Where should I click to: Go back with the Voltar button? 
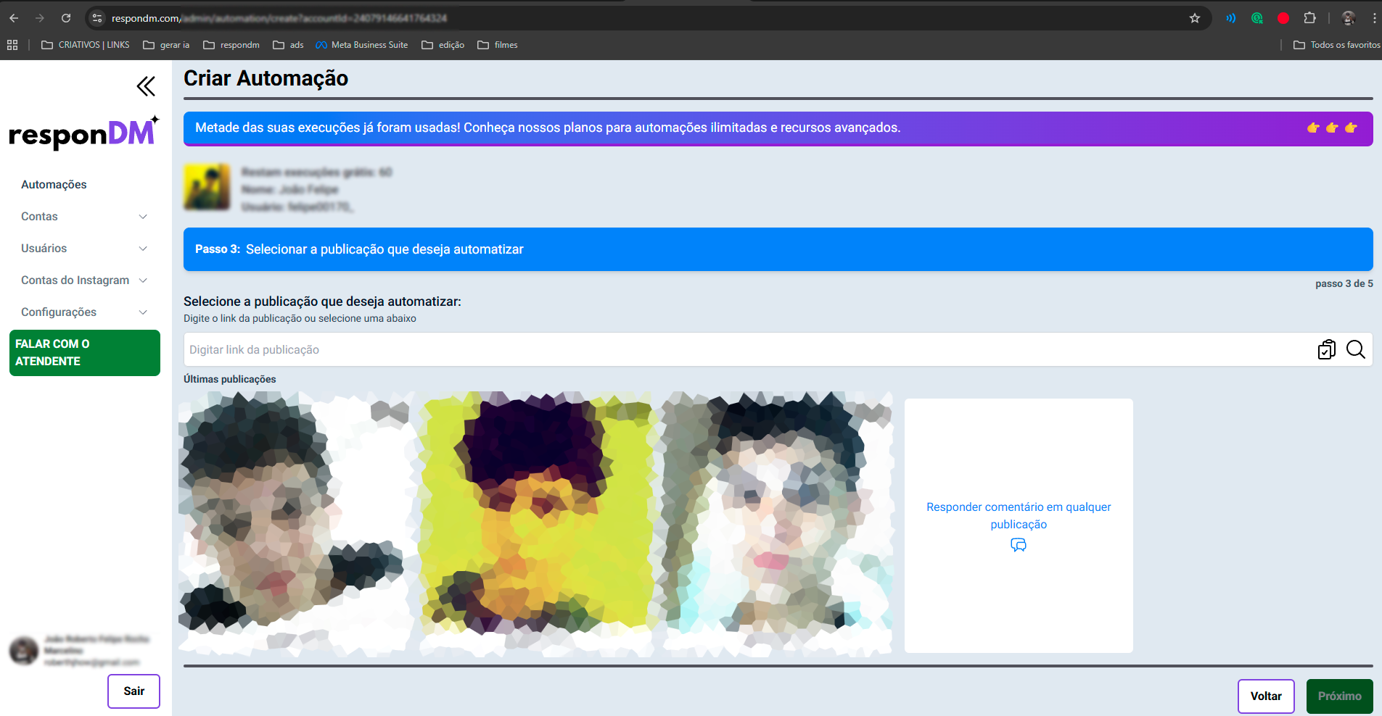[1265, 696]
